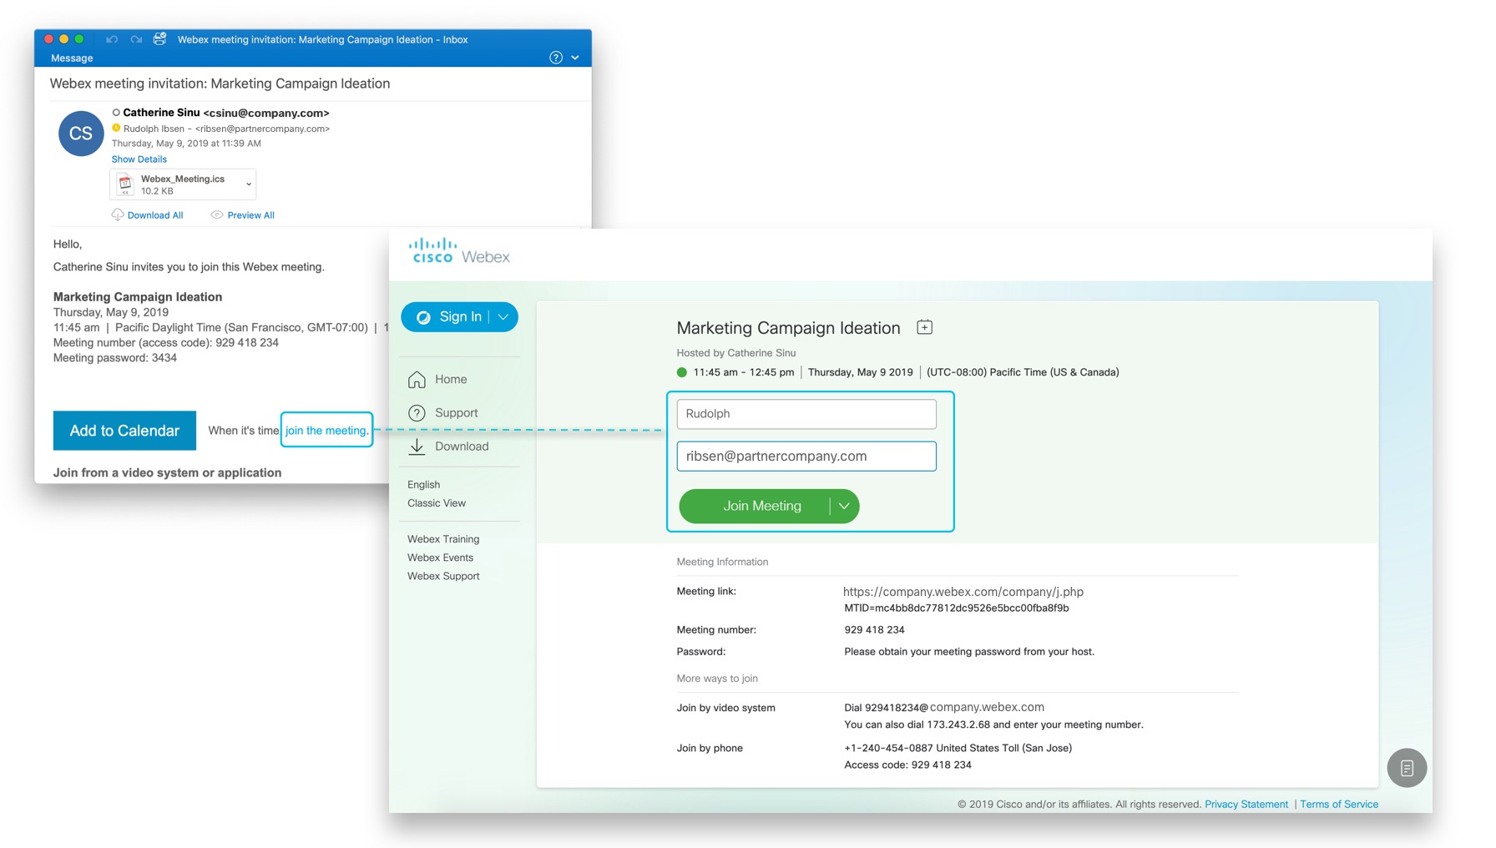Click the CS sender avatar
The image size is (1496, 848).
pyautogui.click(x=81, y=134)
